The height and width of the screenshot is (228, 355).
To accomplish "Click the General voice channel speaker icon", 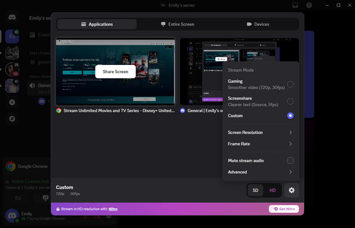I will (32, 85).
